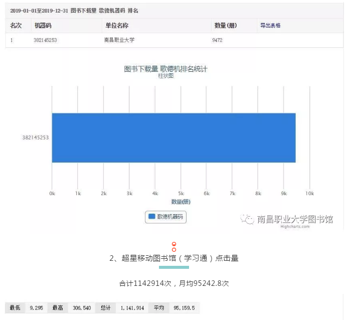Open the Highcharts.com credit link

pyautogui.click(x=295, y=227)
